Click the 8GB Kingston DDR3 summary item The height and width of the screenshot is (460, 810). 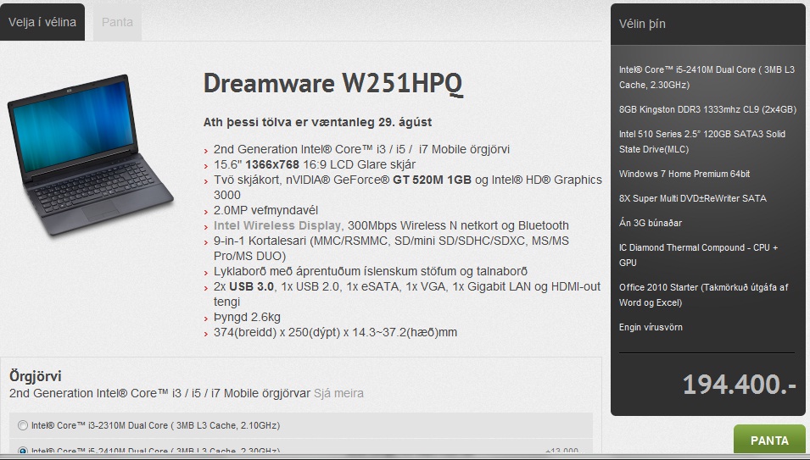[x=707, y=108]
